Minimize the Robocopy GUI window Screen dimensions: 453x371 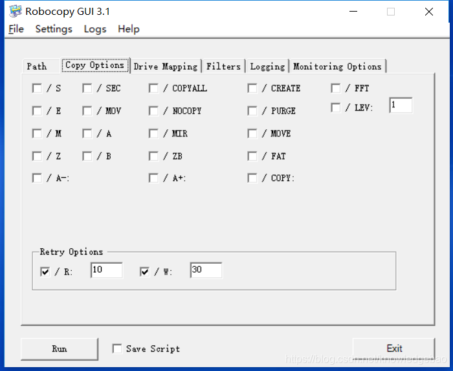click(x=353, y=12)
